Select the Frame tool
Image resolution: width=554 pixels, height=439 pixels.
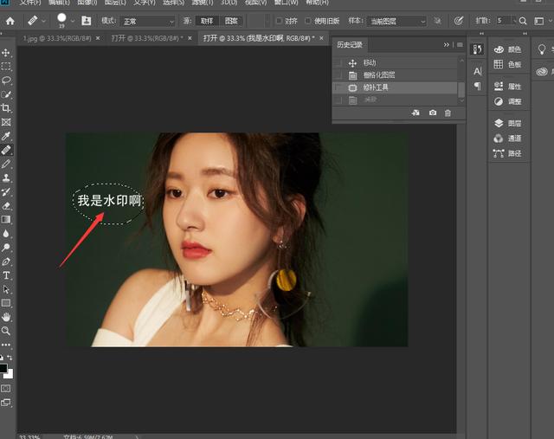[6, 122]
